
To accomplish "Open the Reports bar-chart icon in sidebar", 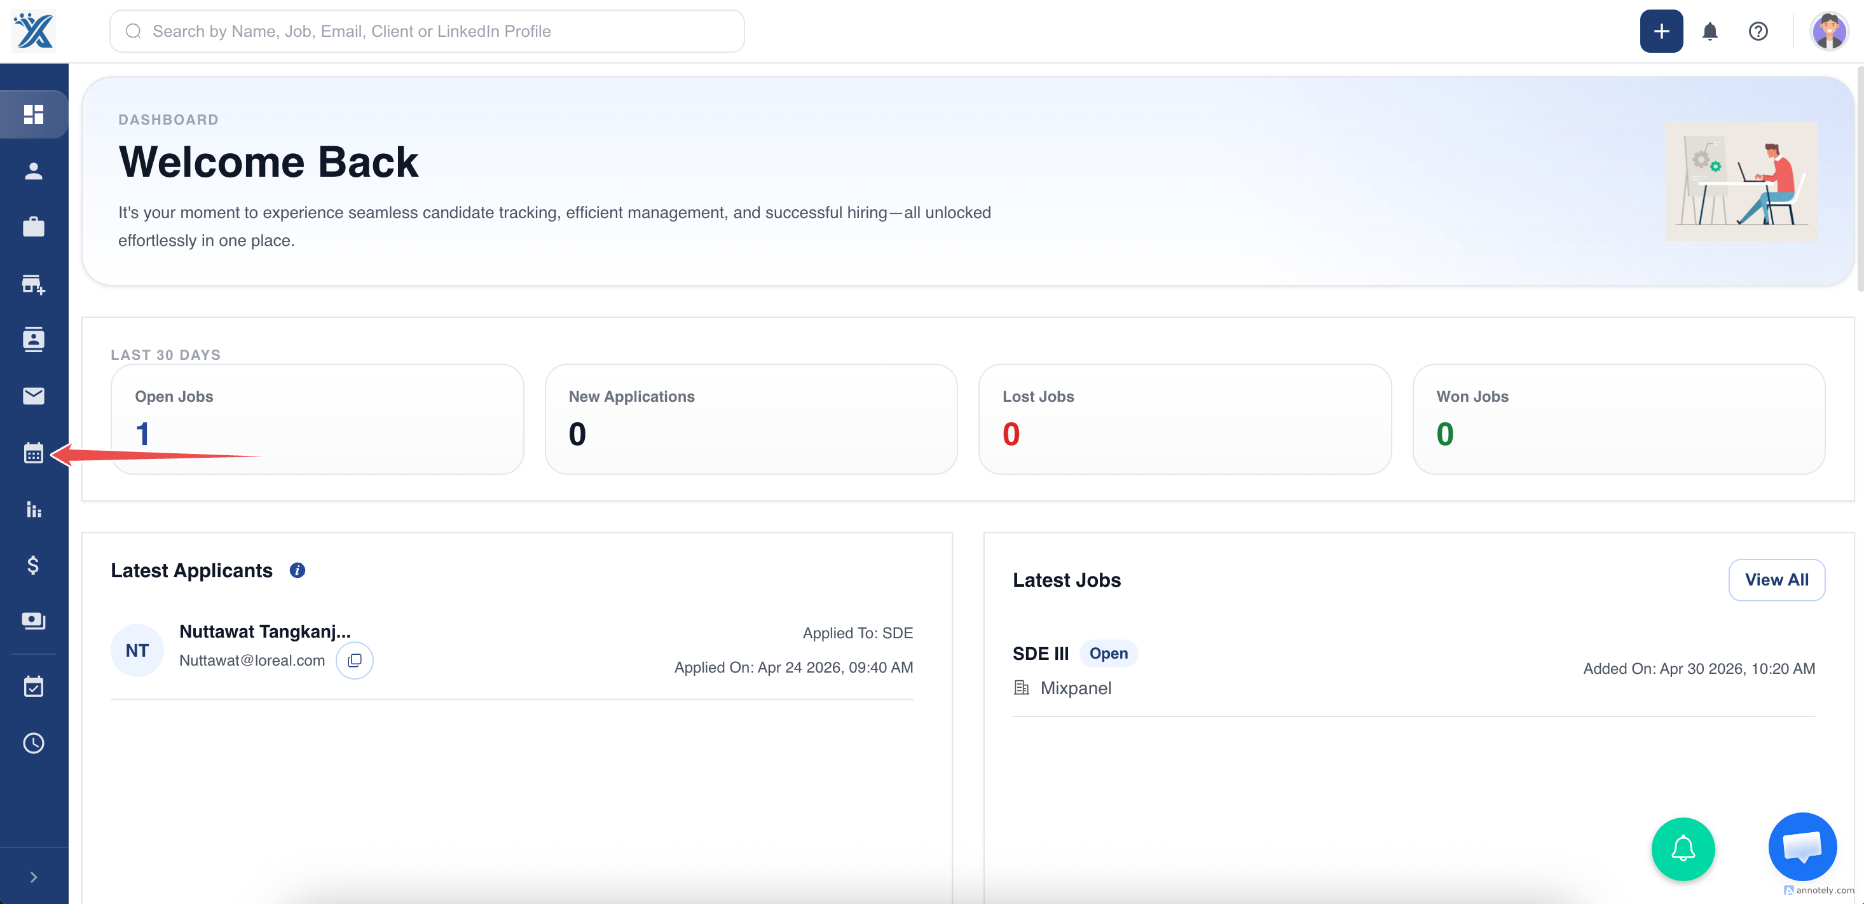I will point(33,509).
